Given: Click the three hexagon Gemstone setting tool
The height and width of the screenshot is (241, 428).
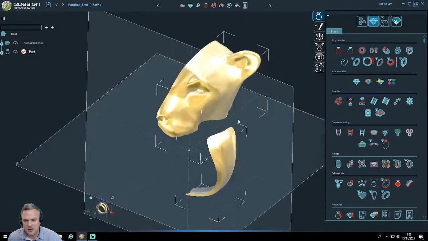Looking at the screenshot, I should coord(410,133).
